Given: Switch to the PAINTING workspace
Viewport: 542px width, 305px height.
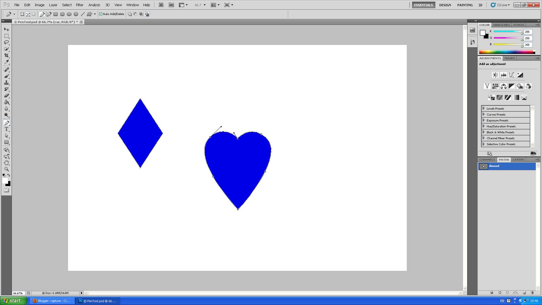Looking at the screenshot, I should pos(464,5).
